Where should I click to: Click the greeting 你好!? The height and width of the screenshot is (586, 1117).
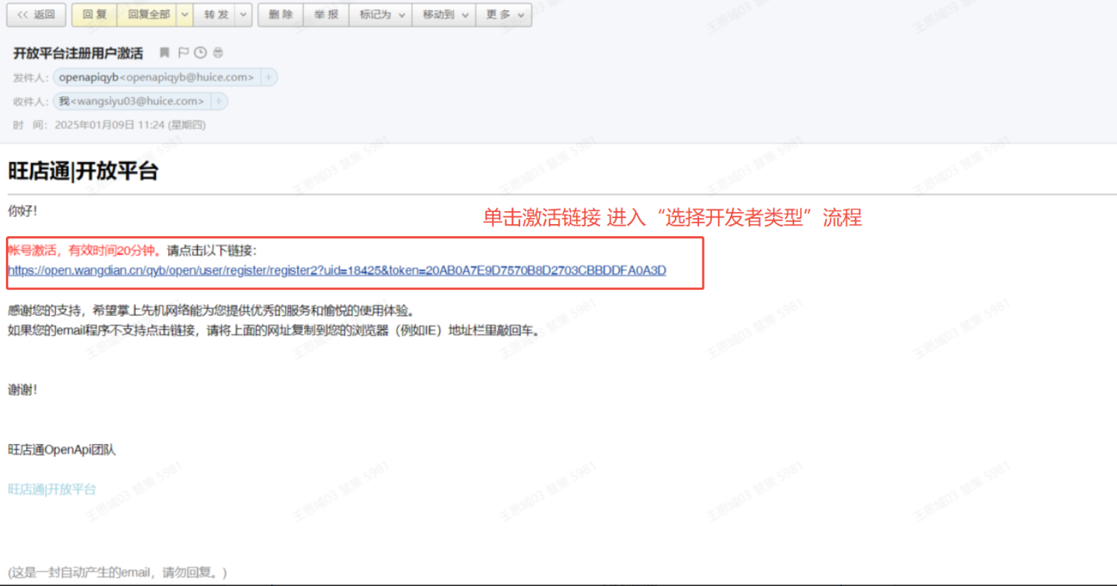[x=22, y=211]
